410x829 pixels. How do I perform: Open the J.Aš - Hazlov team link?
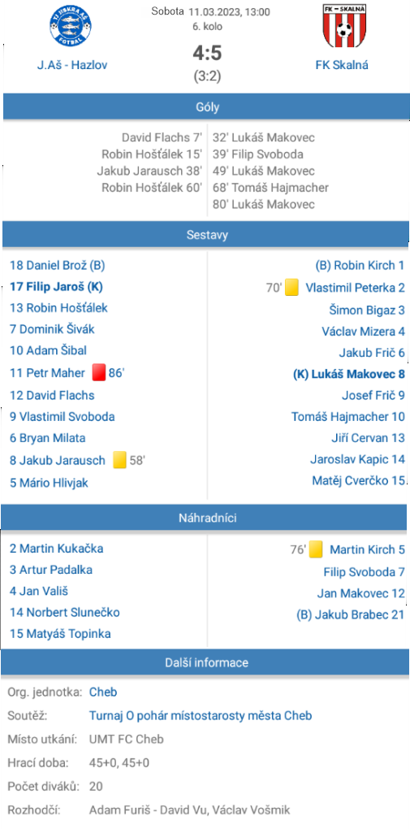[72, 65]
